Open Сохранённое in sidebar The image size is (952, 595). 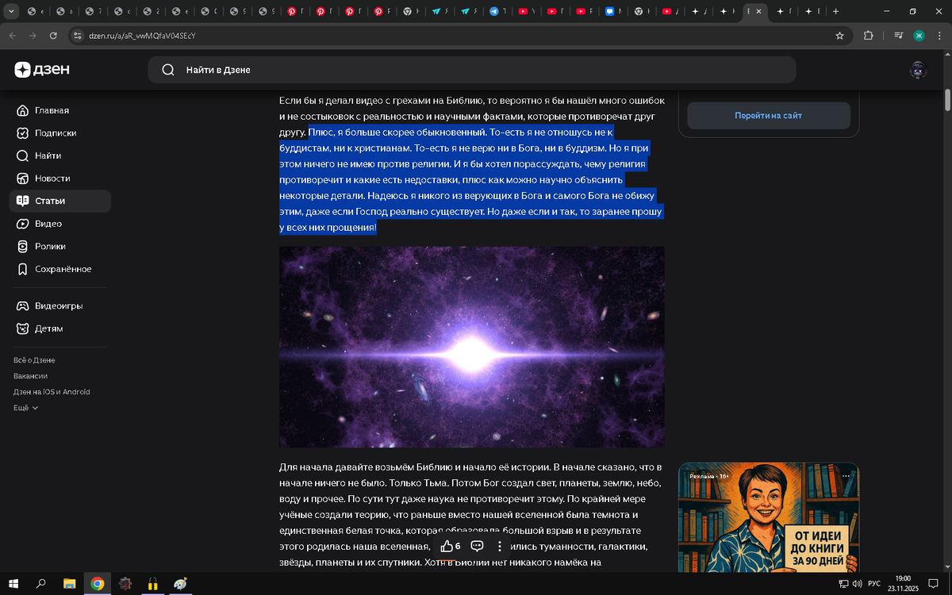point(60,269)
